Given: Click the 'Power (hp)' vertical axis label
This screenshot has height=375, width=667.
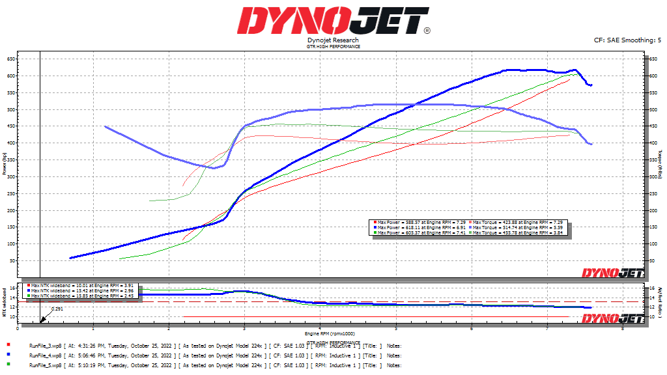Looking at the screenshot, I should point(5,164).
